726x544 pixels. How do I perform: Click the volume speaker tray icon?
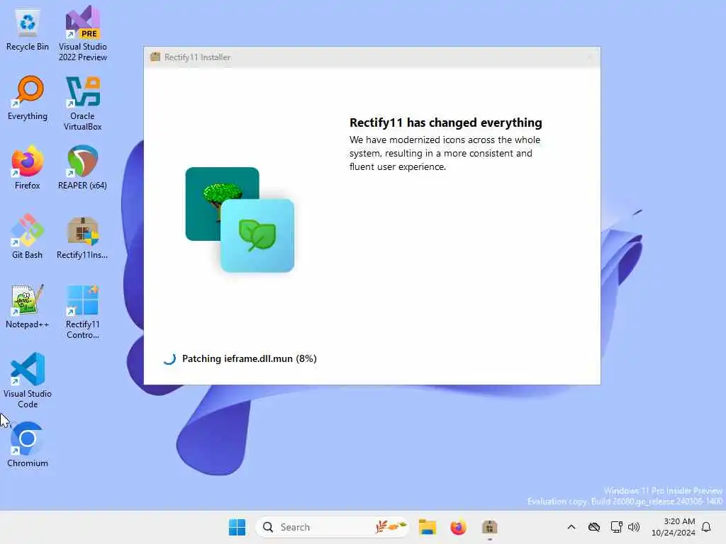click(x=633, y=527)
